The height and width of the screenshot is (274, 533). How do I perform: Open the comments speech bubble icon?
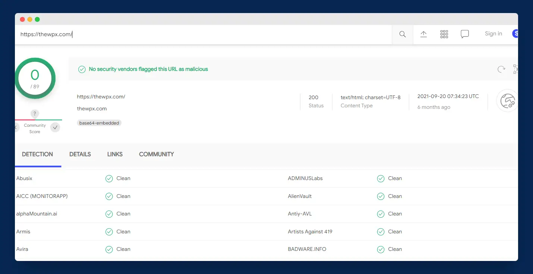[465, 34]
